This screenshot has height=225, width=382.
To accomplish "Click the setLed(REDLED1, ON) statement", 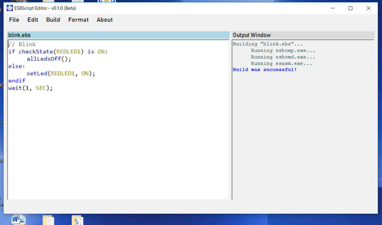I will (x=61, y=74).
